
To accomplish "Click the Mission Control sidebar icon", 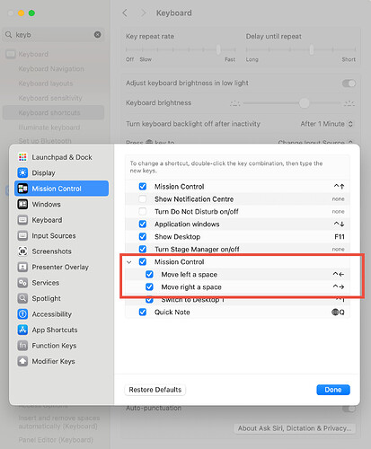I will [x=22, y=189].
